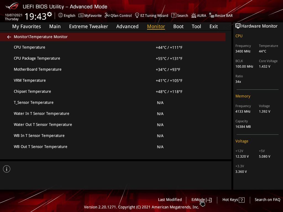Click the 5.080 V reading

[x=264, y=157]
